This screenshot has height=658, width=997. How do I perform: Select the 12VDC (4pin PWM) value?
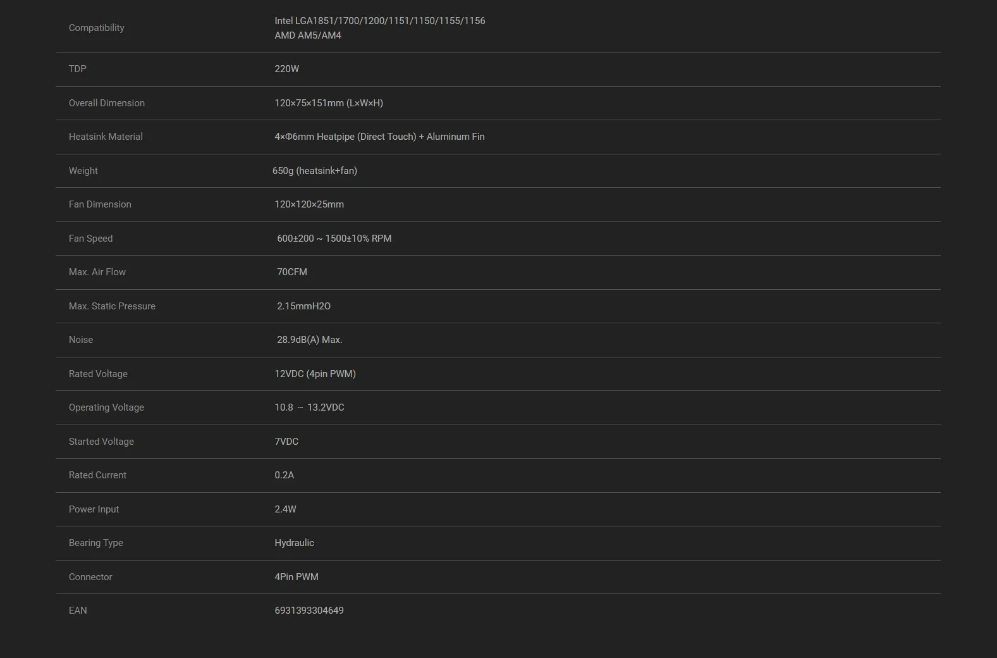click(315, 374)
